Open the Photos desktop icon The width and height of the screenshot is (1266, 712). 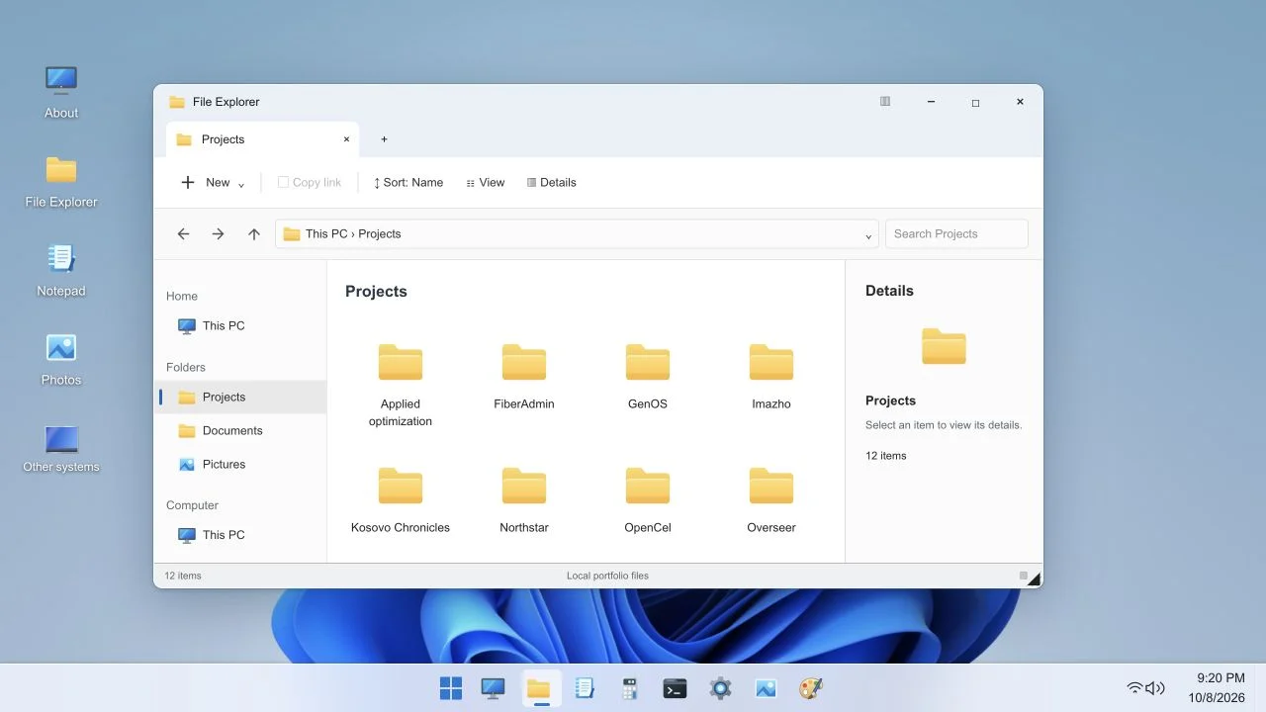coord(61,360)
